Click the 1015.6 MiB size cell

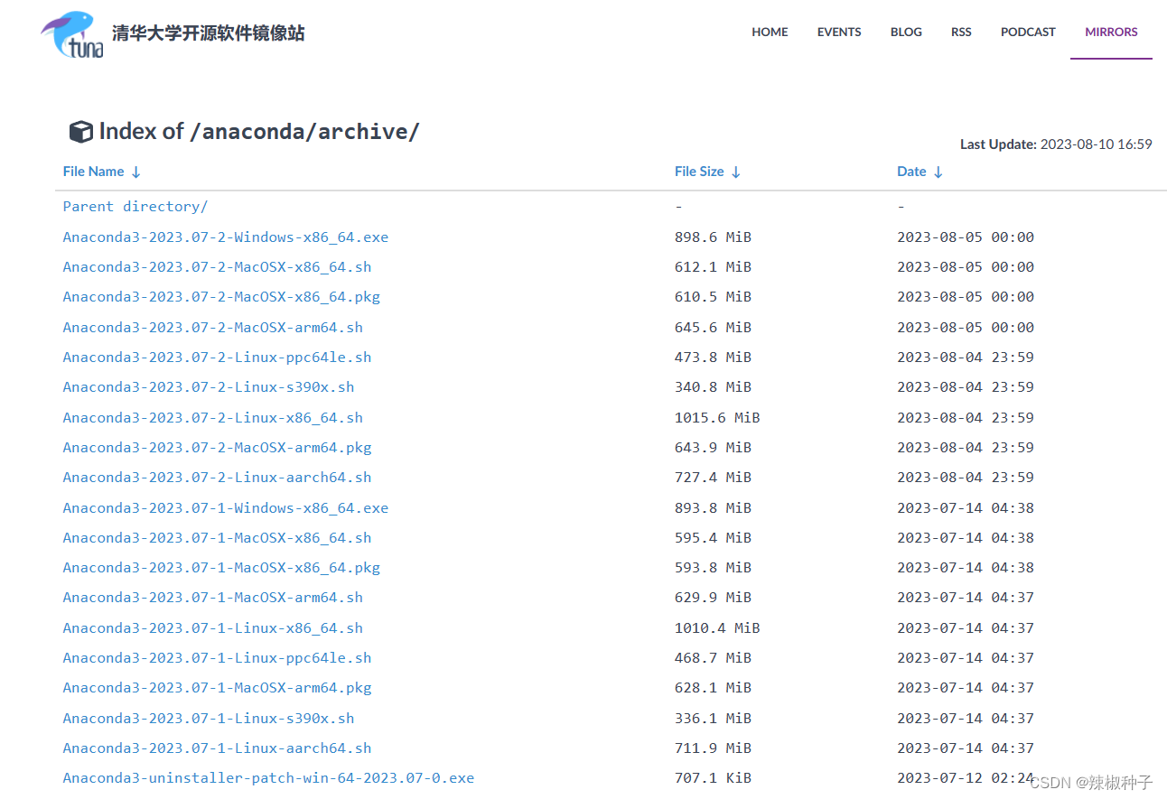click(x=717, y=418)
